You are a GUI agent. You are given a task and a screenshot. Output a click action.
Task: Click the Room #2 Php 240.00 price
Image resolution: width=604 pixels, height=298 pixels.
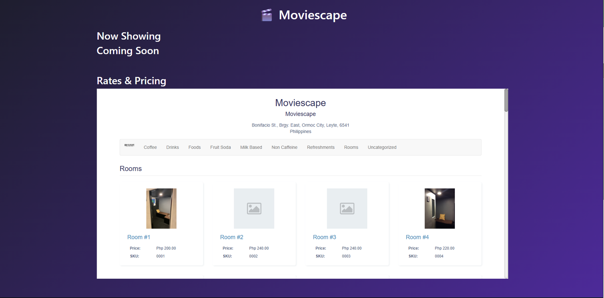pos(259,248)
